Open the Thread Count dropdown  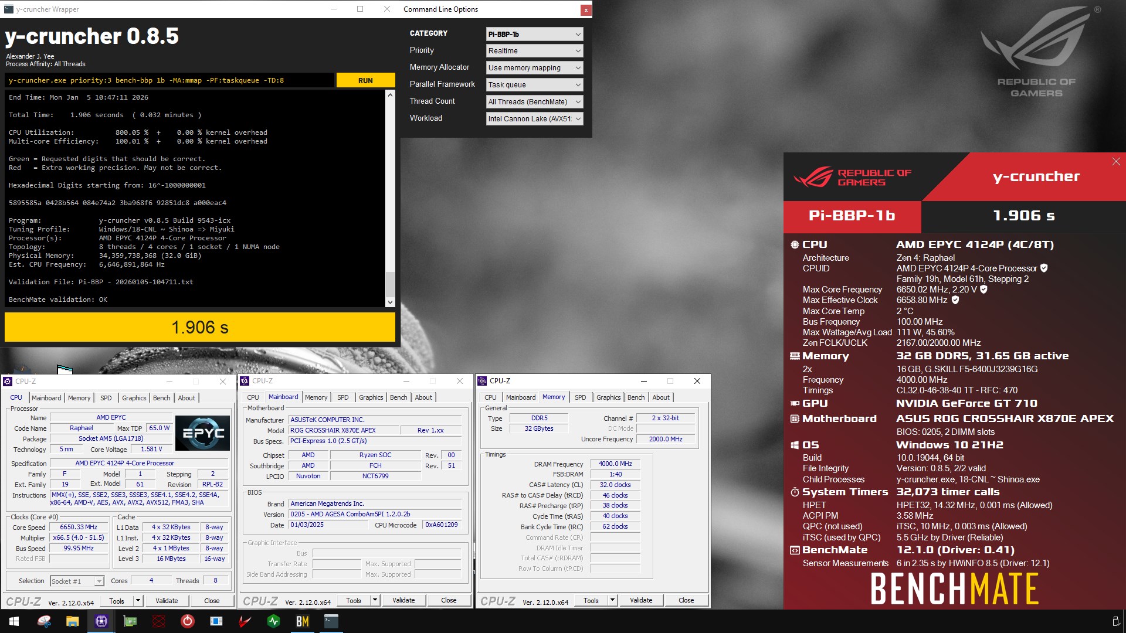pyautogui.click(x=534, y=102)
